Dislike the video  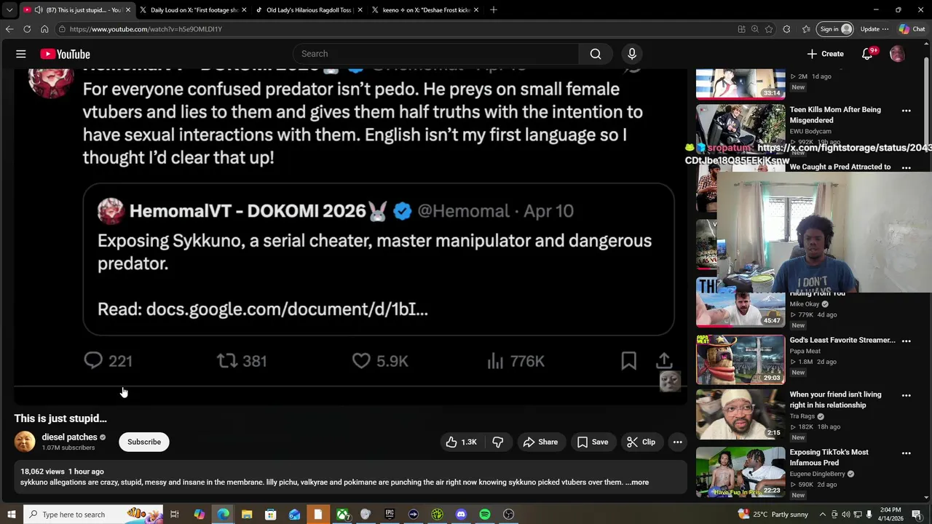pos(498,442)
